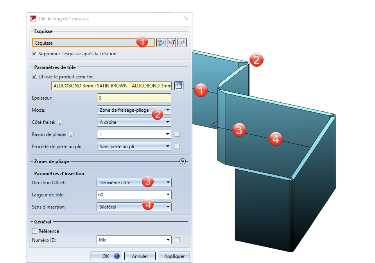Open the Direction Offset dropdown
Screen dimensions: 375x263
click(x=134, y=182)
